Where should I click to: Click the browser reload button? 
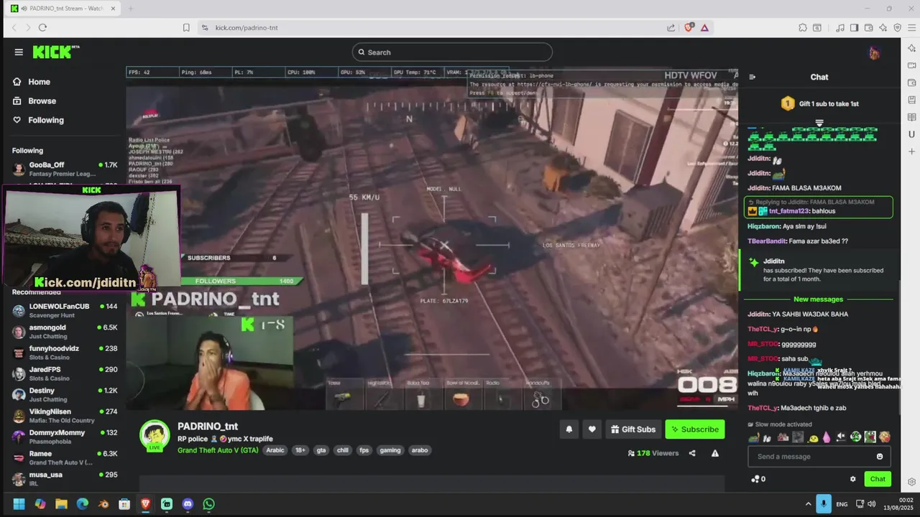(x=42, y=27)
